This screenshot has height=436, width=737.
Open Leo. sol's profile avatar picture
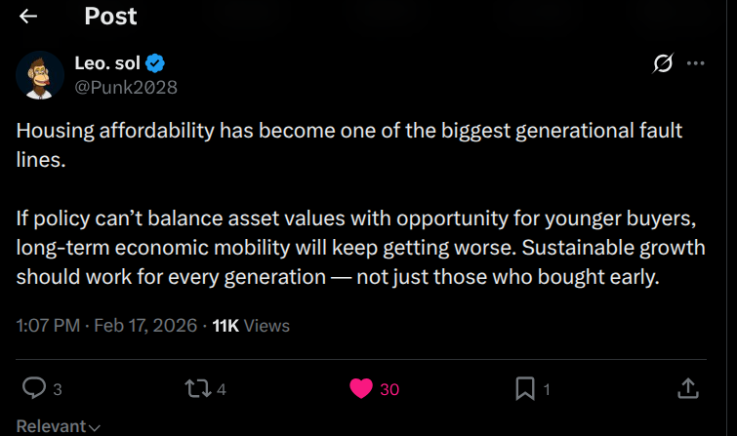40,75
